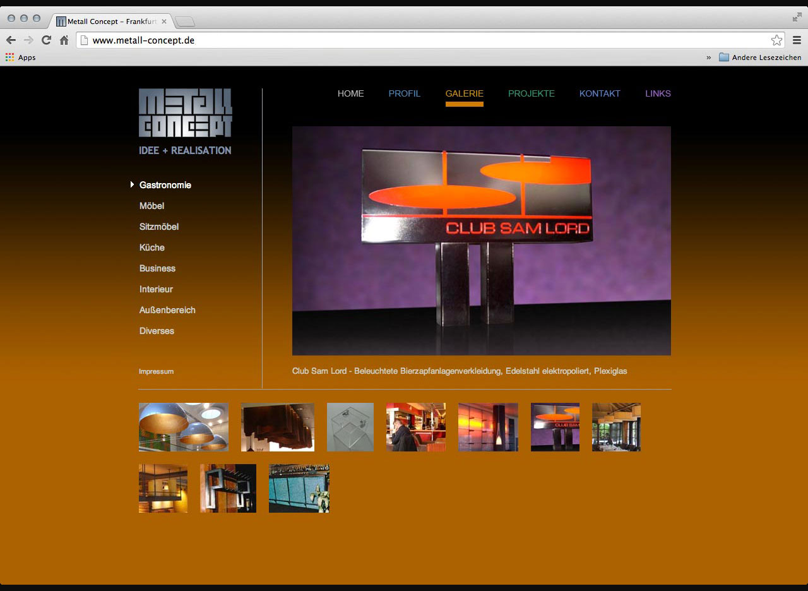Click the Metall Concept logo
This screenshot has height=591, width=808.
pos(186,112)
